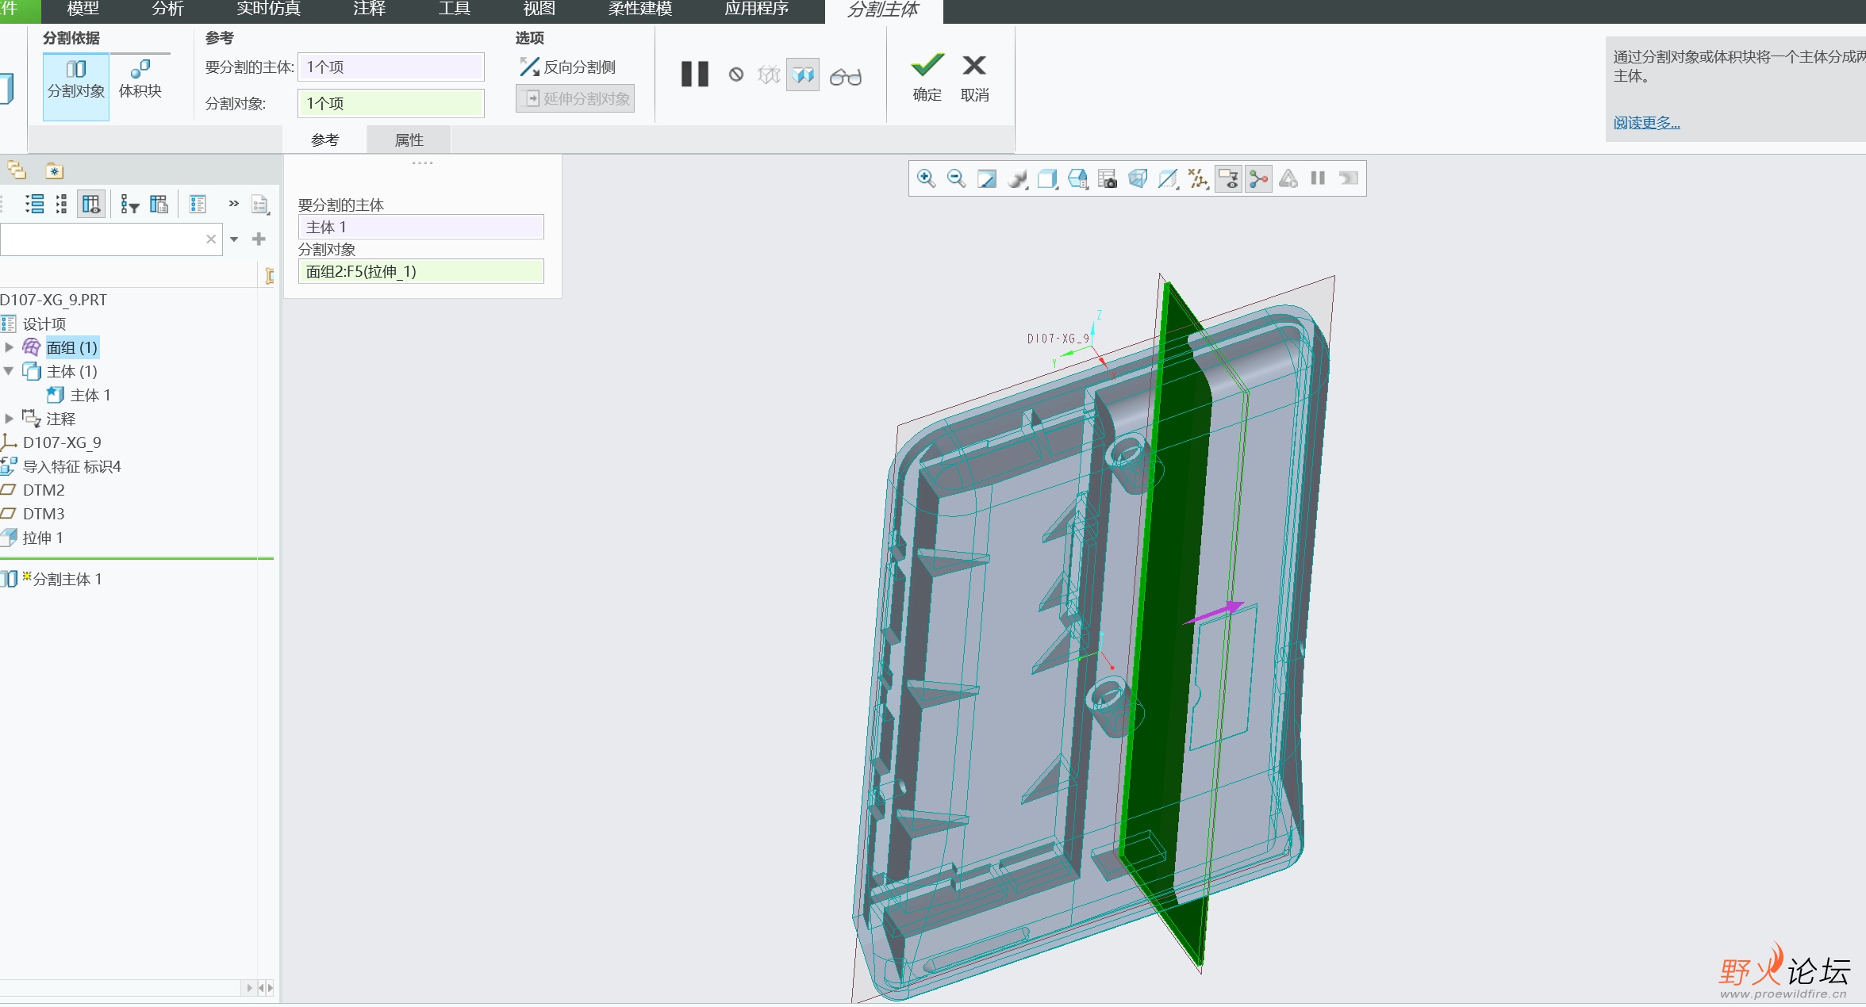Pause the split body feature
This screenshot has width=1866, height=1007.
695,75
